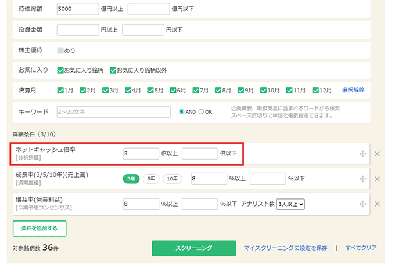Viewport: 395px width, 264px height.
Task: Uncheck the 8月 settlement month checkbox
Action: pos(218,90)
